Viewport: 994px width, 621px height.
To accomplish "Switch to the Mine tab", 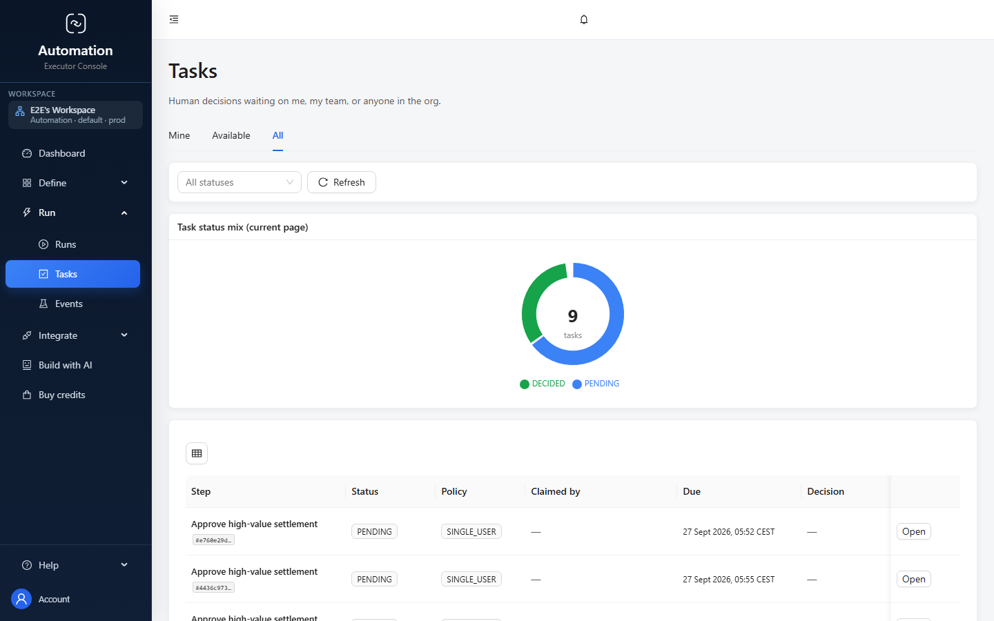I will [179, 135].
